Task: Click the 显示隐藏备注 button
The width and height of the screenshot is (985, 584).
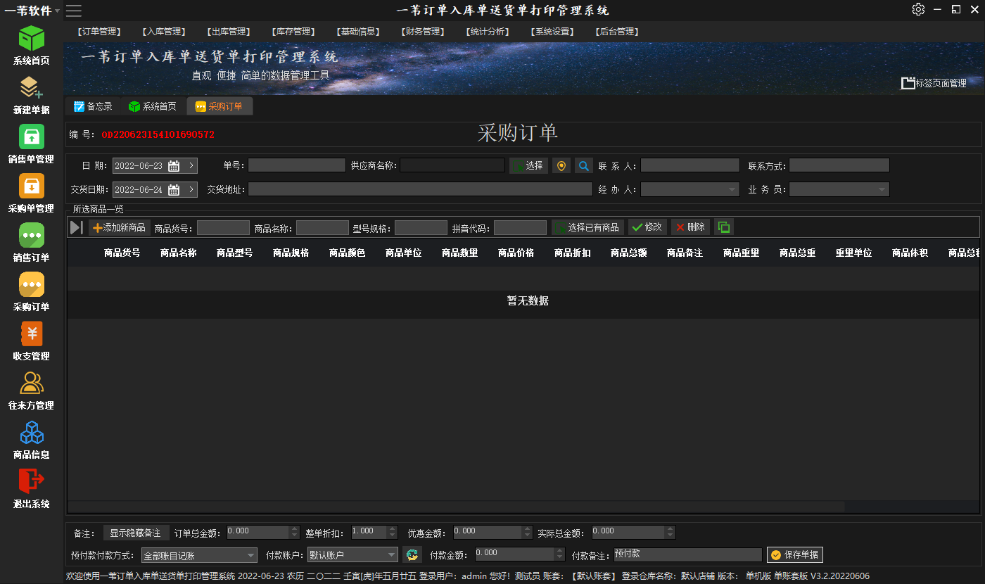Action: pyautogui.click(x=136, y=533)
